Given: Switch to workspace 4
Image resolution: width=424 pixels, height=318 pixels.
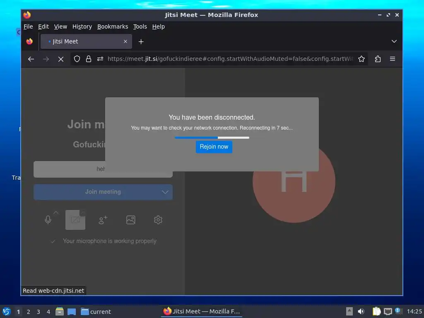Looking at the screenshot, I should point(48,312).
